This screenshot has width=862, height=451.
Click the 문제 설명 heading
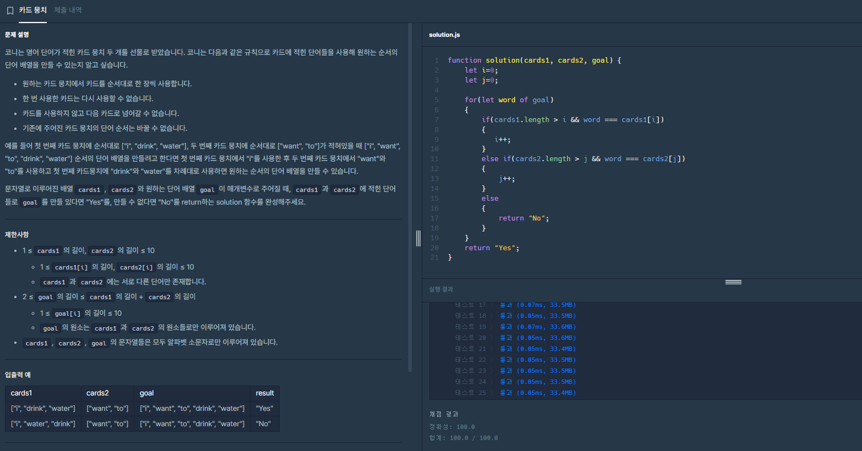click(17, 35)
